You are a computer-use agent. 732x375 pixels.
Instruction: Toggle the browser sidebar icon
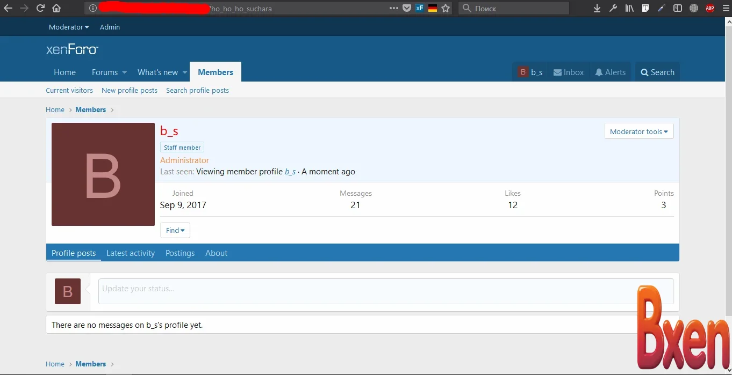[x=678, y=8]
